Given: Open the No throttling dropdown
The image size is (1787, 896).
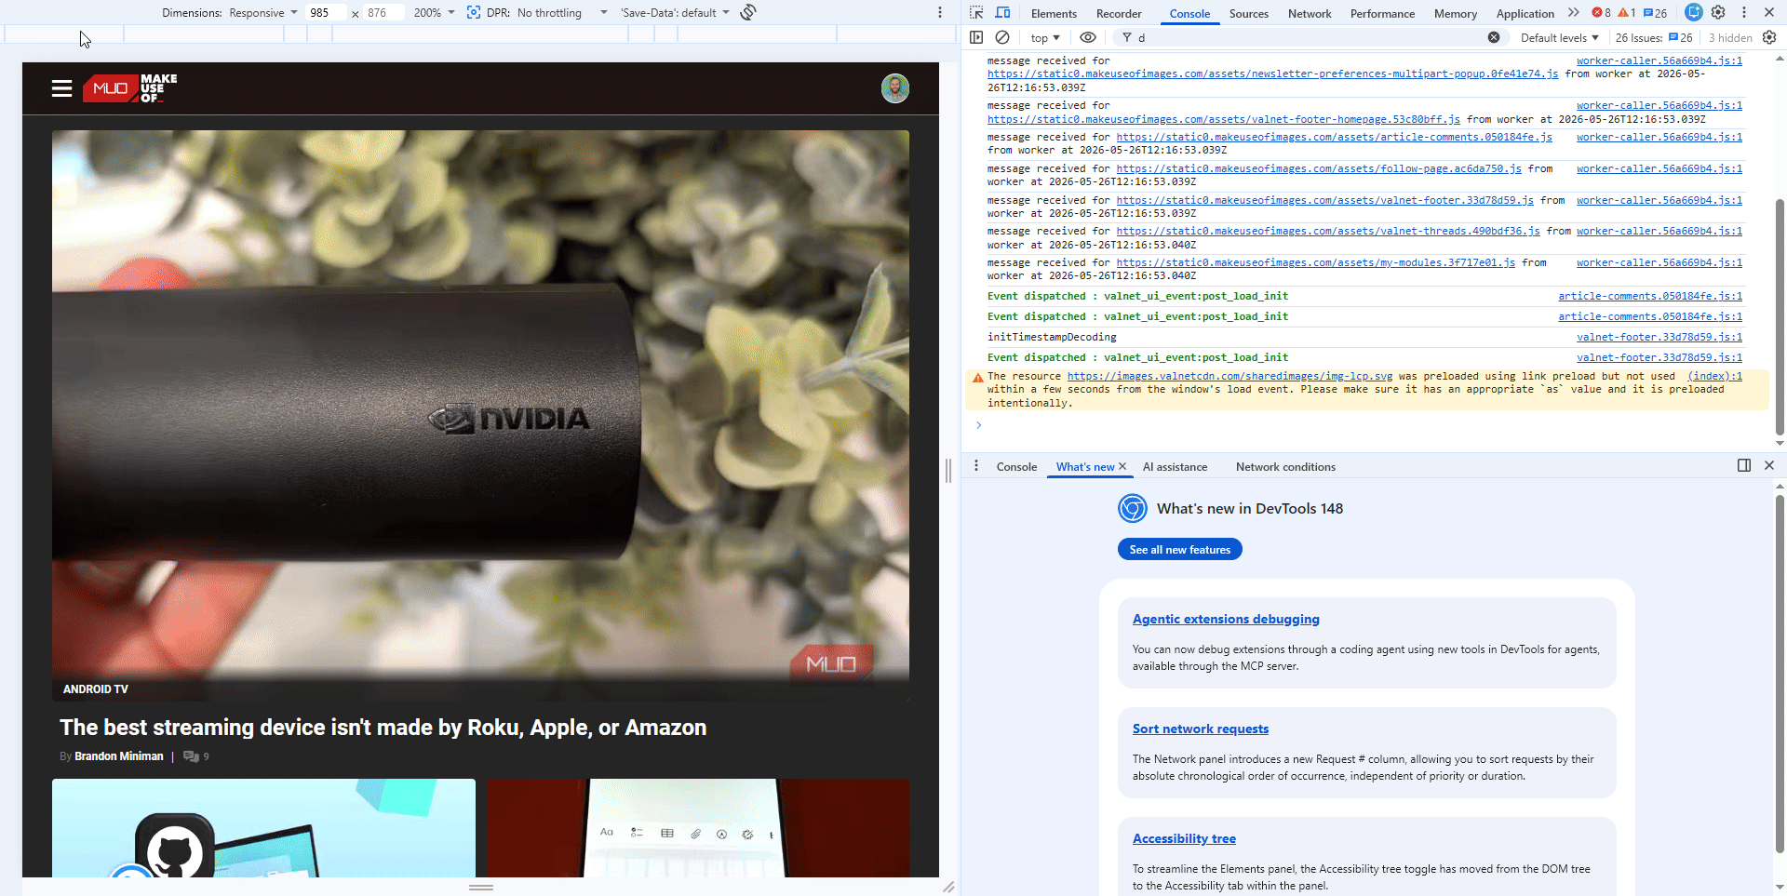Looking at the screenshot, I should point(562,13).
